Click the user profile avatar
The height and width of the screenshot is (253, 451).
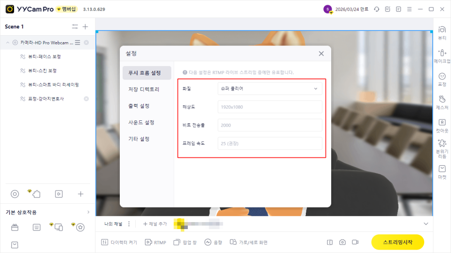pyautogui.click(x=327, y=9)
